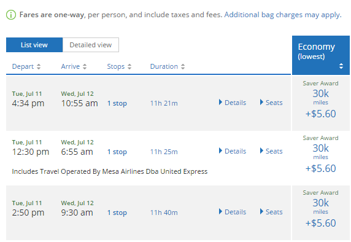Expand Details for the 2:50 pm flight

point(233,212)
